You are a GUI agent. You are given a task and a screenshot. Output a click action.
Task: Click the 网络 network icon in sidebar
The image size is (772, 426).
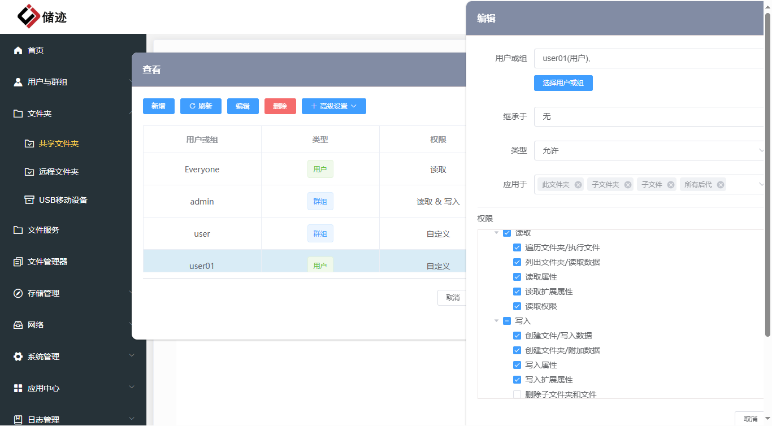coord(18,324)
